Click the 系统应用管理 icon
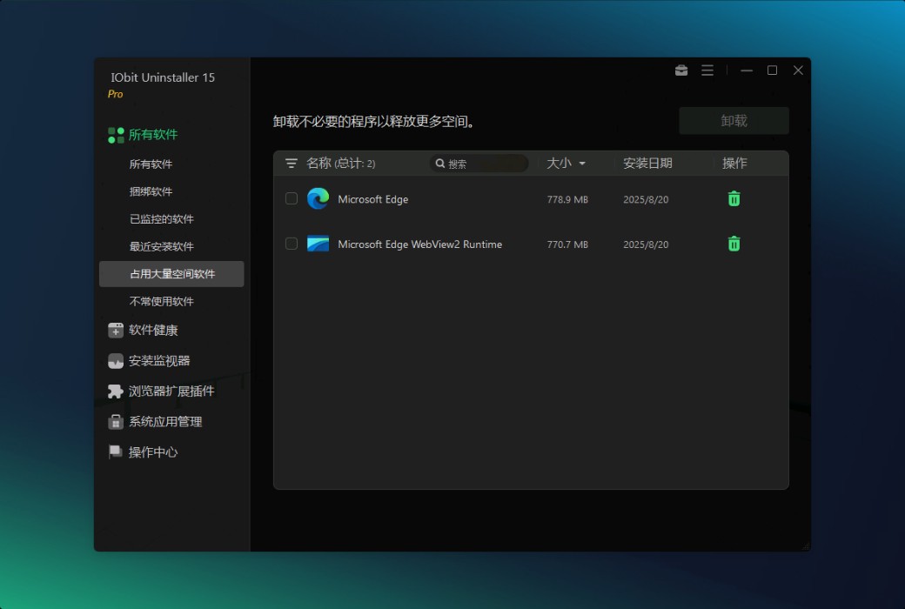905x609 pixels. click(x=116, y=421)
